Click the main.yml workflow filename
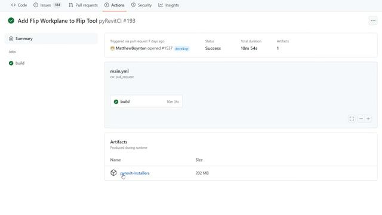 click(119, 71)
